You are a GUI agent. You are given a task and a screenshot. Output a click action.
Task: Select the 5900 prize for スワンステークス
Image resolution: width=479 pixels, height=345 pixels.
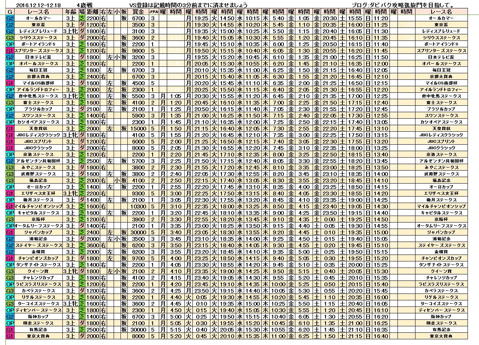(x=138, y=116)
